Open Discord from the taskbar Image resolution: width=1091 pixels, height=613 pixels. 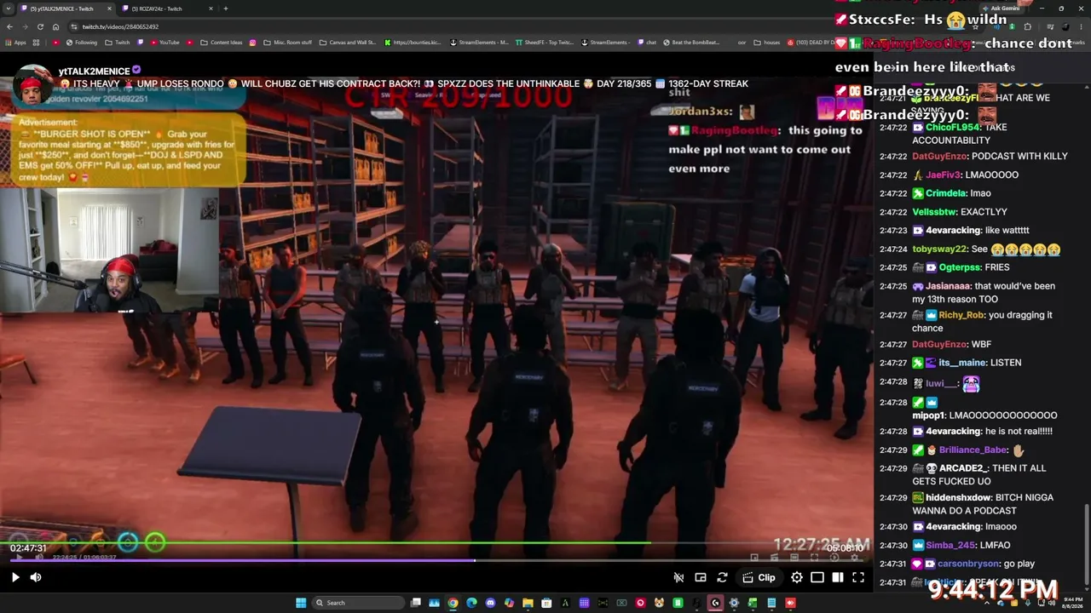click(x=490, y=603)
